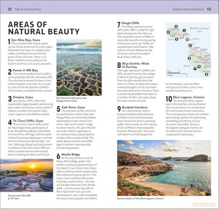The image size is (219, 209).
Task: Select map marker 5 above Gozo
Action: (x=176, y=26)
